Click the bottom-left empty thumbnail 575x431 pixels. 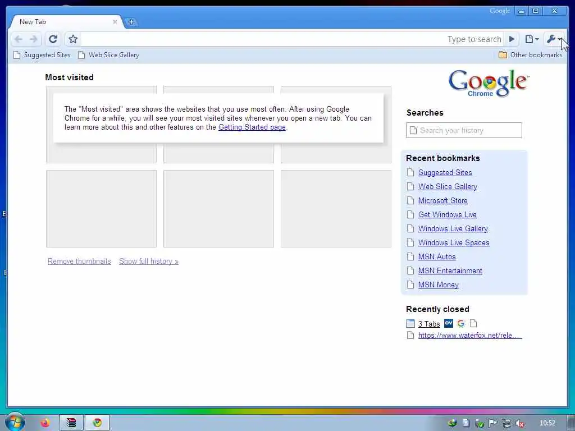click(x=101, y=209)
